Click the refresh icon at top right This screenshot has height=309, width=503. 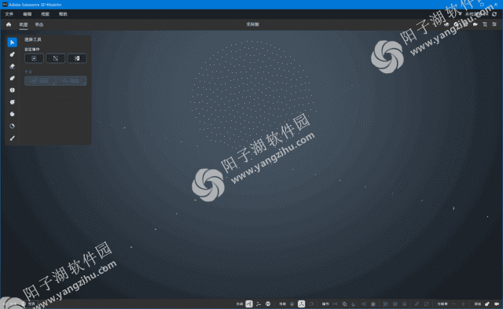494,14
